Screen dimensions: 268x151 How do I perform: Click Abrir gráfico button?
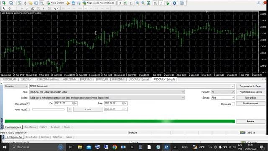pos(250,98)
